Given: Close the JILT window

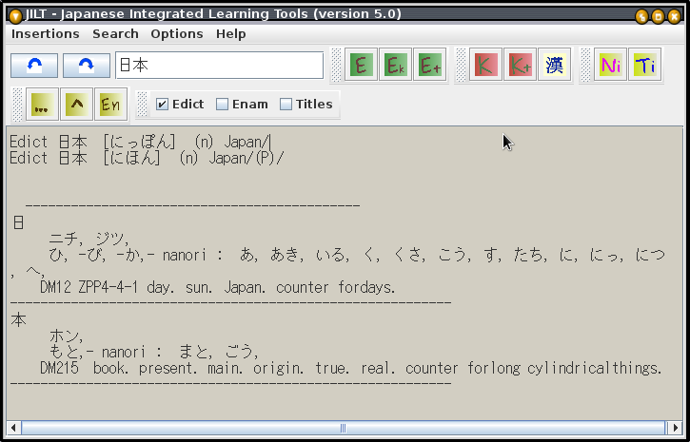Looking at the screenshot, I should click(x=674, y=17).
